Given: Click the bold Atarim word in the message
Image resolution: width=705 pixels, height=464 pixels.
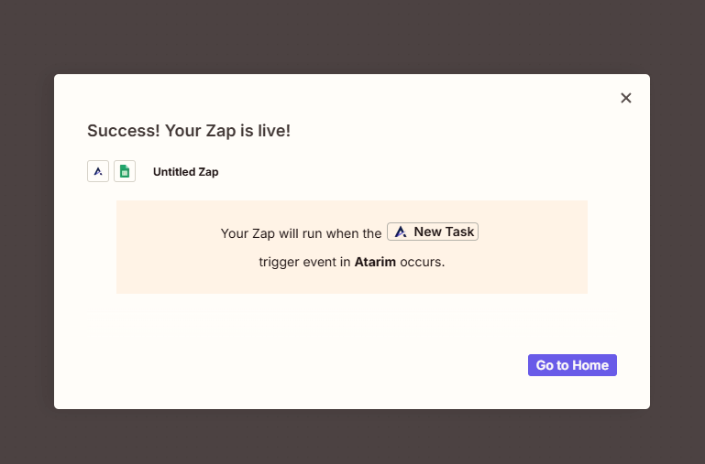Looking at the screenshot, I should click(375, 262).
